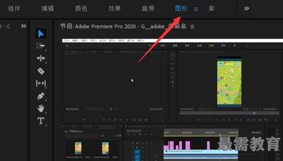283x161 pixels.
Task: Click the program monitor video preview
Action: pyautogui.click(x=173, y=100)
